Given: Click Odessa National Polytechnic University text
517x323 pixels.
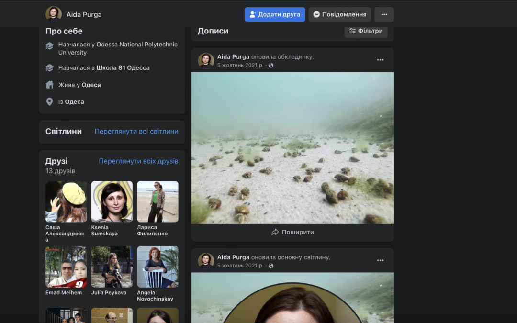Looking at the screenshot, I should [118, 48].
